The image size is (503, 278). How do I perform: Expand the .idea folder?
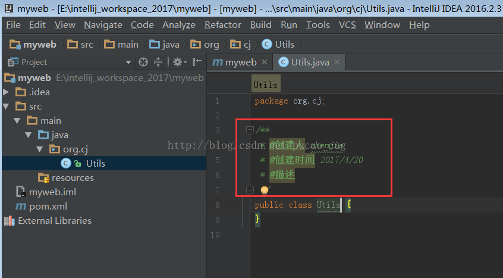tap(7, 92)
